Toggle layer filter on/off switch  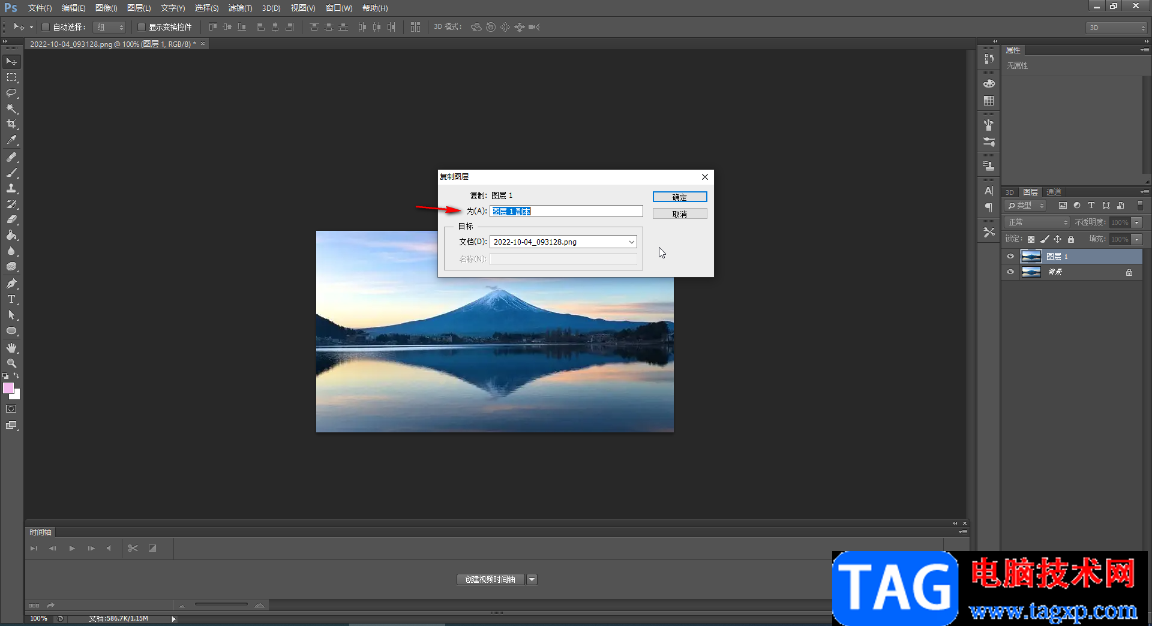click(x=1140, y=206)
